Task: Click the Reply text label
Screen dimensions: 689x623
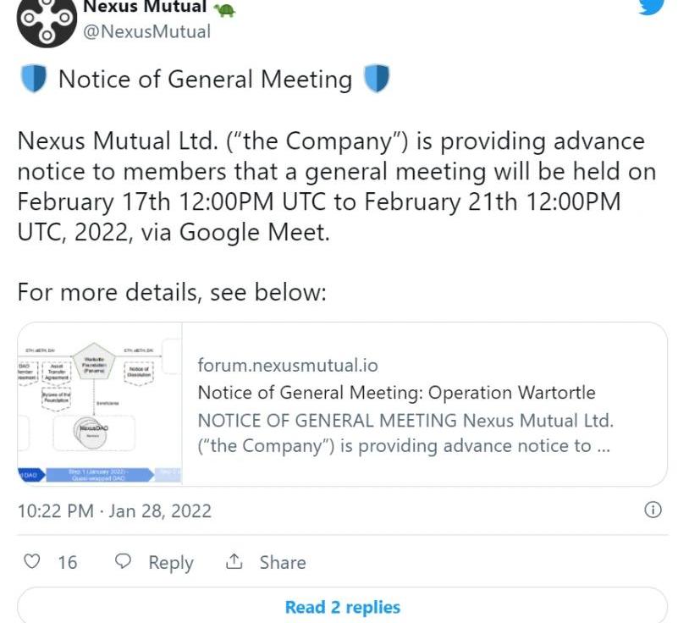Action: [x=170, y=563]
